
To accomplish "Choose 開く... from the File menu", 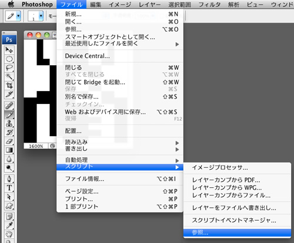I will (x=120, y=22).
